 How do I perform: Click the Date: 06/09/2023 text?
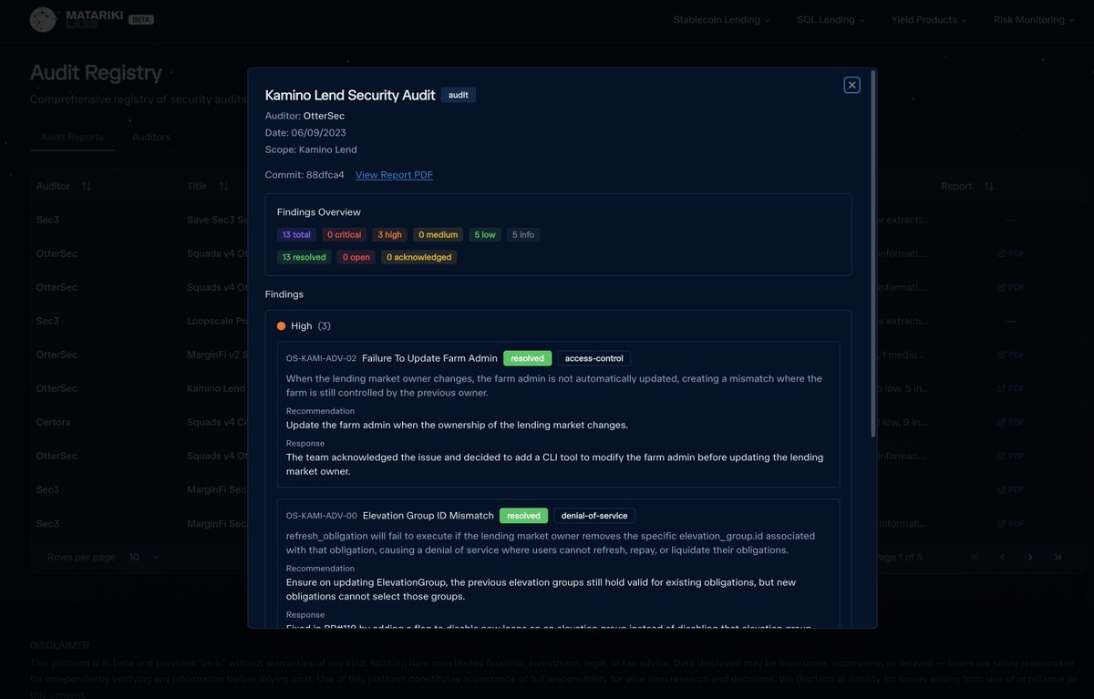pos(305,132)
